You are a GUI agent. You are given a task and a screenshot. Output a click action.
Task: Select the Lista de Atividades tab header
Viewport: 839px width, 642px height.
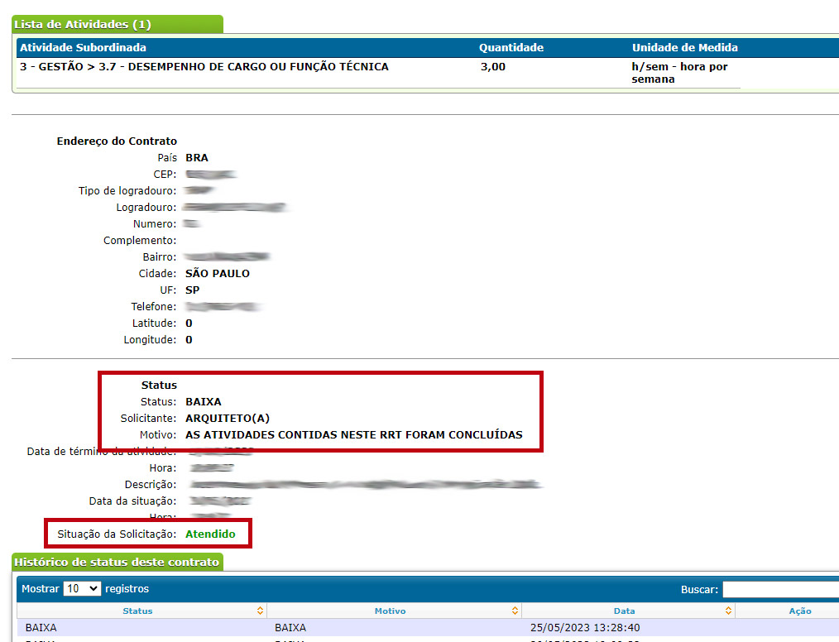83,25
